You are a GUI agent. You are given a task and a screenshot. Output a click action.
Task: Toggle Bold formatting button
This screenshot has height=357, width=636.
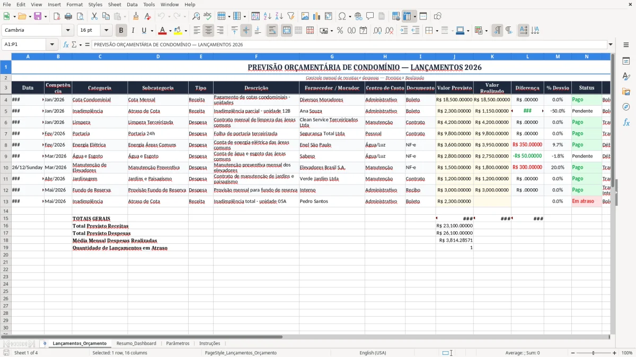121,31
